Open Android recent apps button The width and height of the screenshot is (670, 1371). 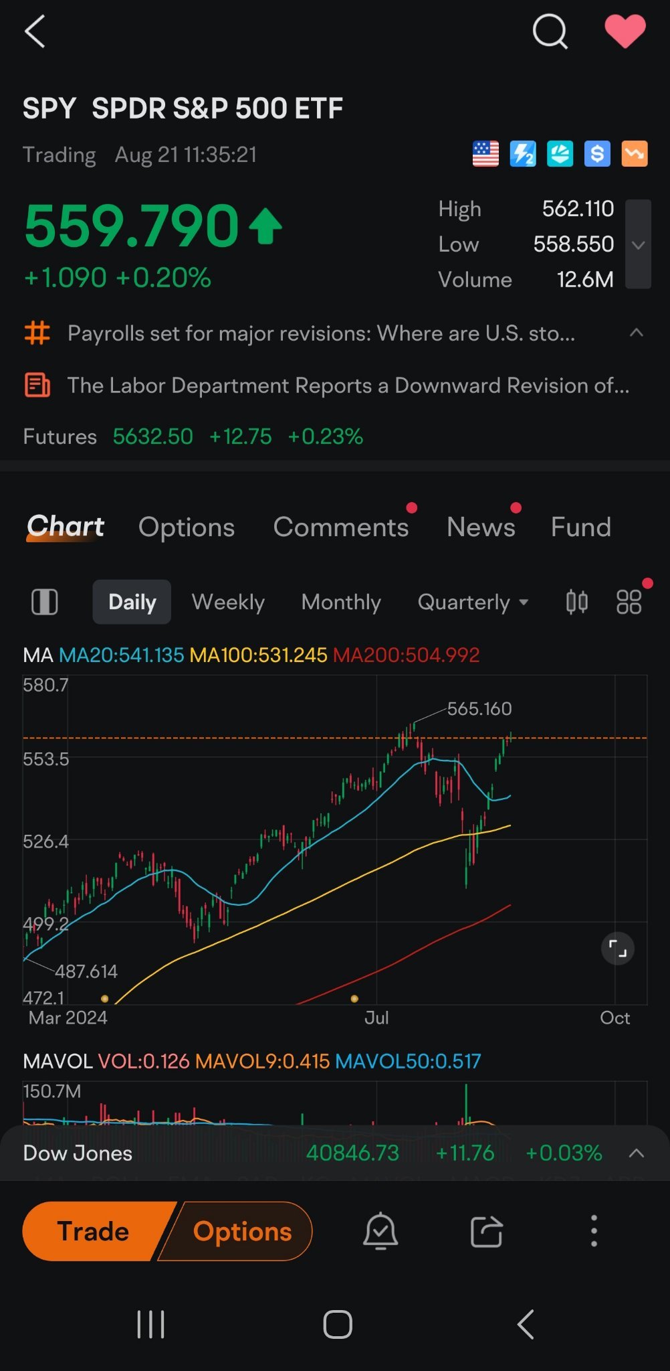coord(150,1324)
